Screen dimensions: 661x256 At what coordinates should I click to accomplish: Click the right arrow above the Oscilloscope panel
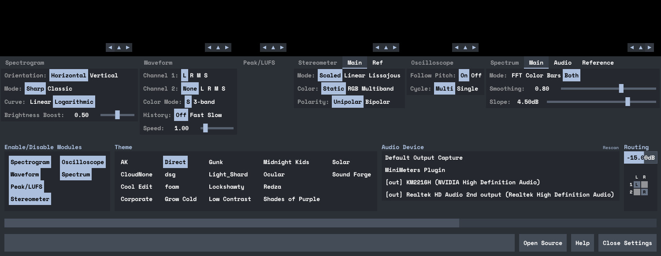(474, 48)
